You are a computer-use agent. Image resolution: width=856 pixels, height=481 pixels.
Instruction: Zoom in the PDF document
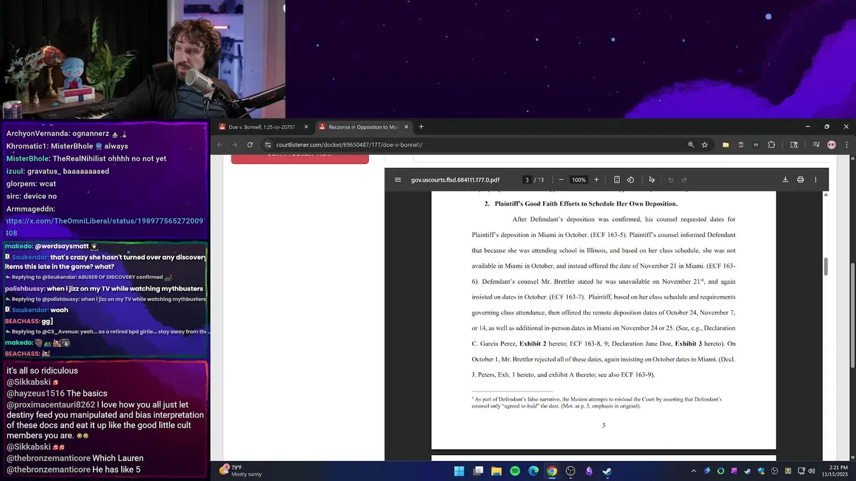597,180
